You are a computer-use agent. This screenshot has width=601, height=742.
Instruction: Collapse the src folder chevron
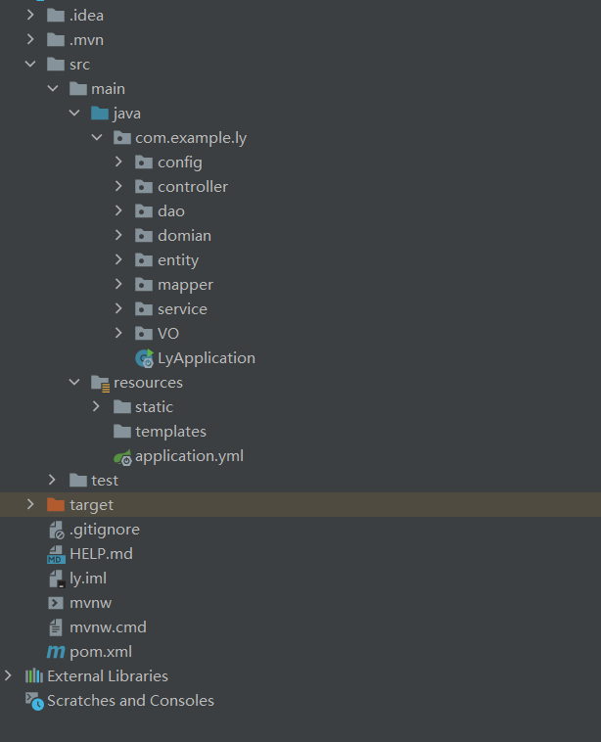pyautogui.click(x=30, y=64)
